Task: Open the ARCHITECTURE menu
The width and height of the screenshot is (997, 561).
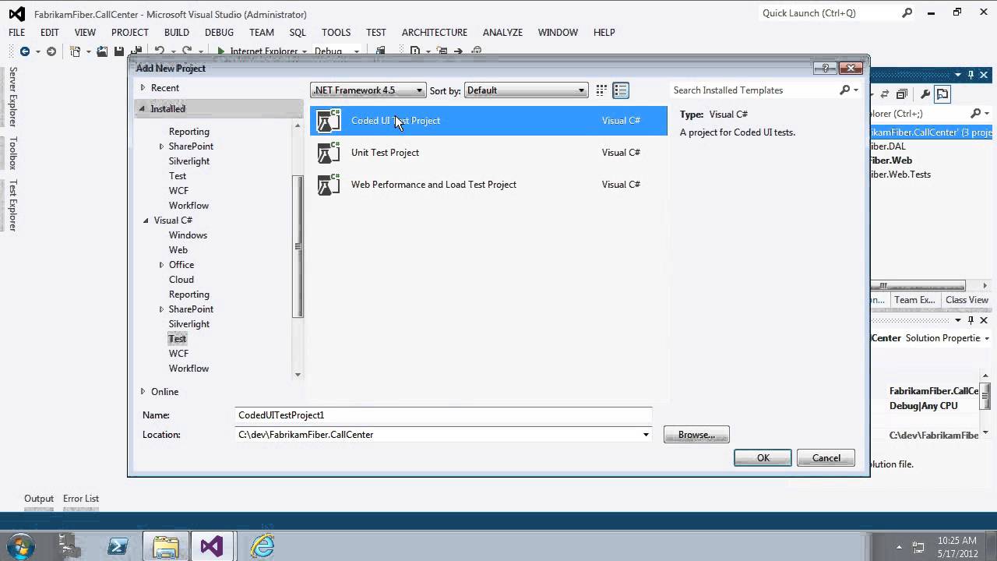Action: (x=435, y=32)
